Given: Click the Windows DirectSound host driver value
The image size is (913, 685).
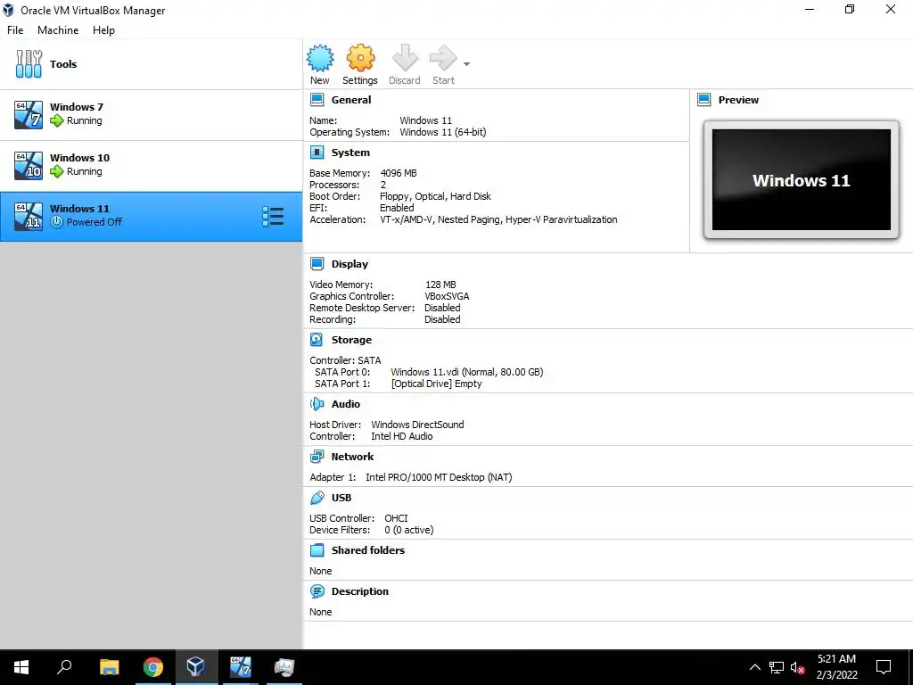Looking at the screenshot, I should 417,424.
